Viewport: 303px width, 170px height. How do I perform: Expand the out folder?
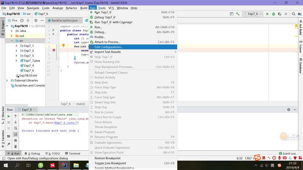point(12,36)
